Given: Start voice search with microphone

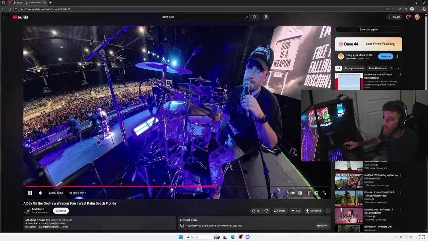Looking at the screenshot, I should 266,17.
